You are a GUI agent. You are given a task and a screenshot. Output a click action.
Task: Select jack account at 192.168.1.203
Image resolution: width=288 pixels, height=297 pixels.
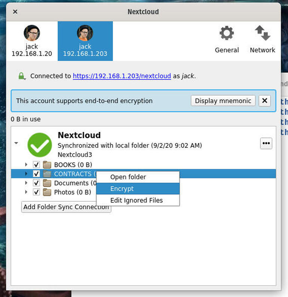85,41
